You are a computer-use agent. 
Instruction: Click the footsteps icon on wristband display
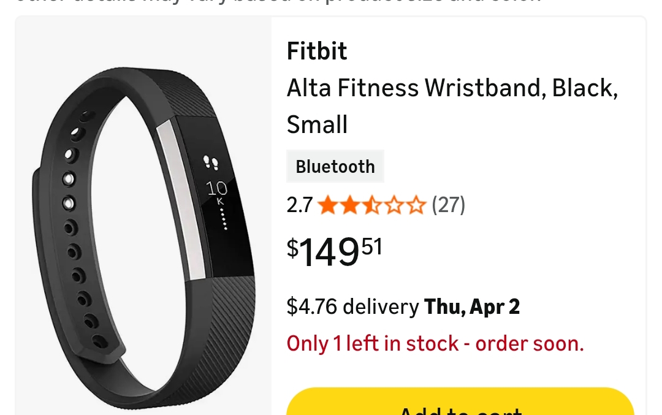pos(211,162)
